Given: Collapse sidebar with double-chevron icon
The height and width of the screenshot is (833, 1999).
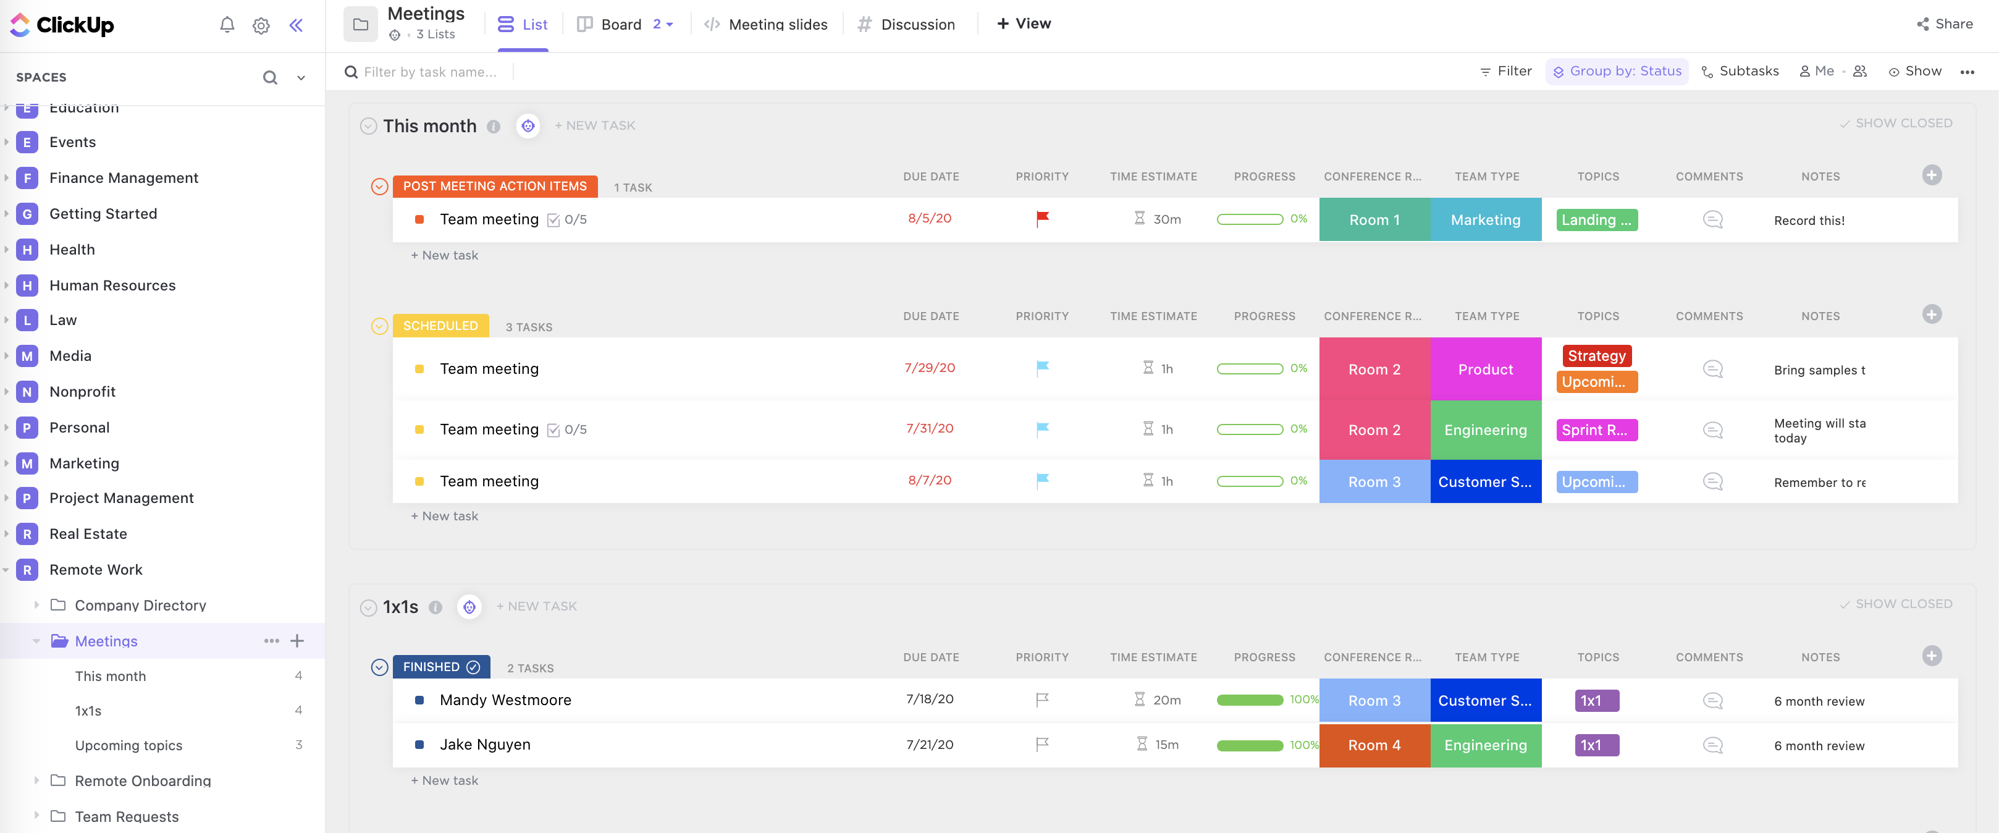Looking at the screenshot, I should point(296,25).
